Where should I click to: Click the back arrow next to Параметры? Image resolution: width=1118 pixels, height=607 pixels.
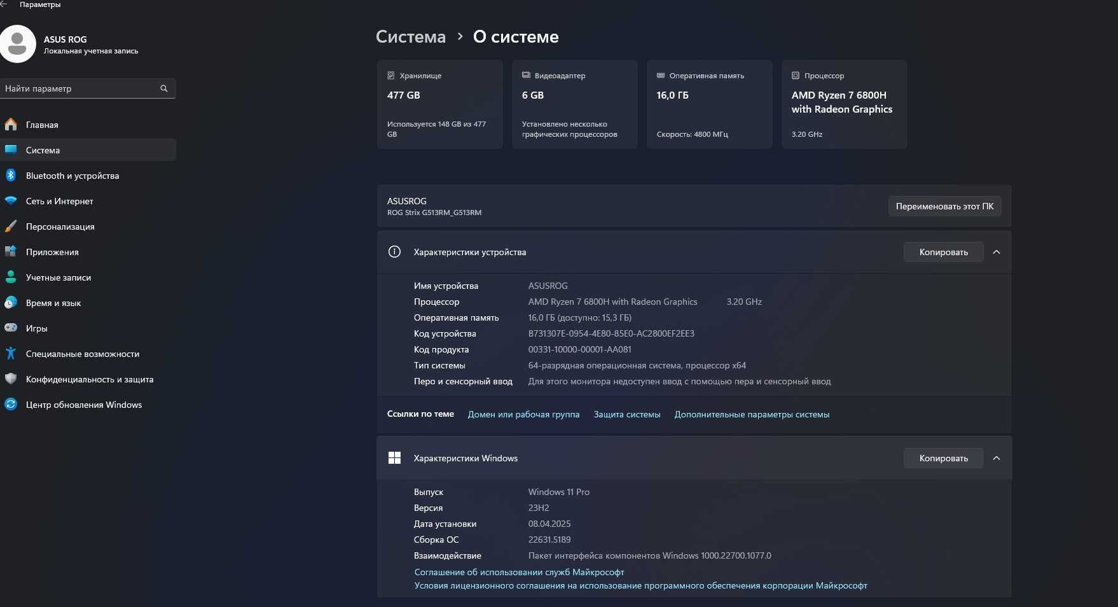(x=3, y=4)
